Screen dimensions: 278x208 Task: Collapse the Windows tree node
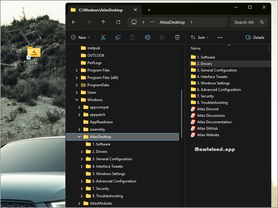pos(77,100)
